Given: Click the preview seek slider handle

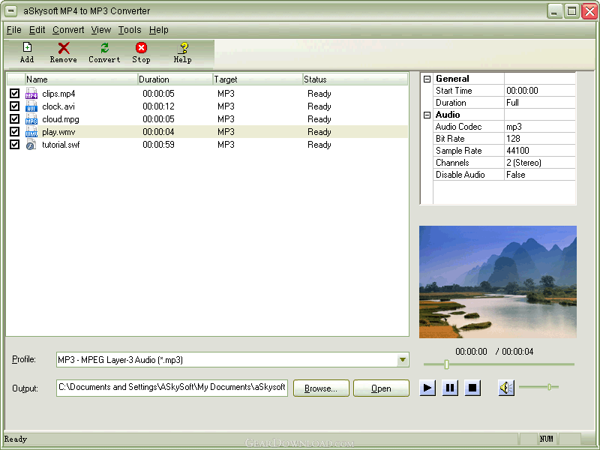Looking at the screenshot, I should [446, 364].
